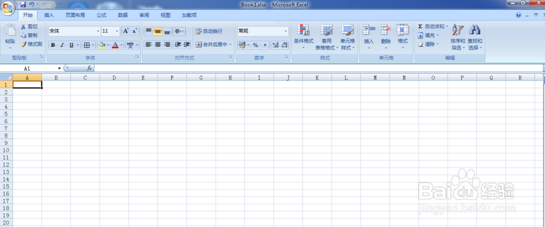Click the Copy (复制) button
This screenshot has height=227, width=545.
[29, 35]
